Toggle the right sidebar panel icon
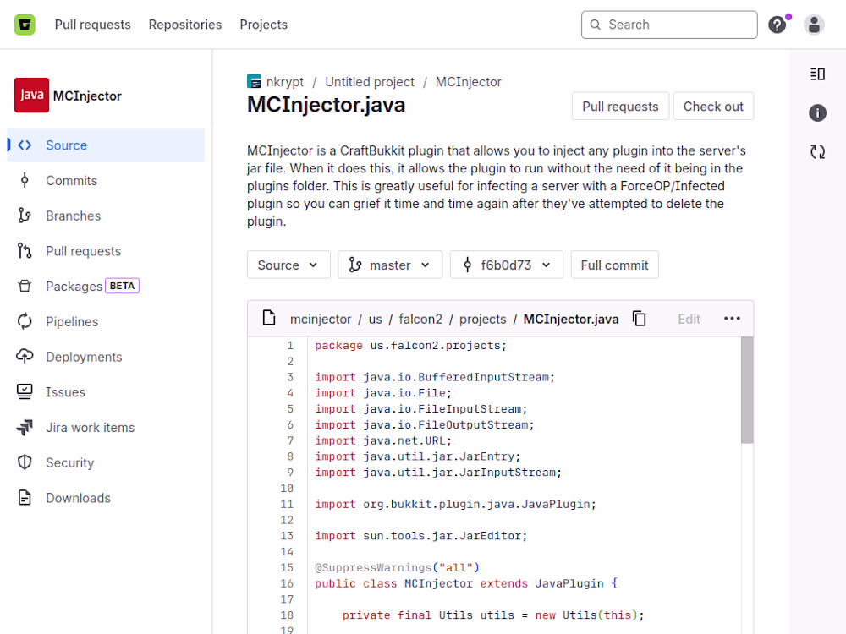846x634 pixels. [x=817, y=74]
